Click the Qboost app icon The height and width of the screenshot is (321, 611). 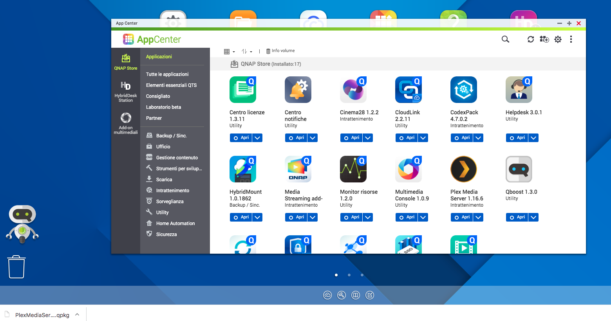519,169
